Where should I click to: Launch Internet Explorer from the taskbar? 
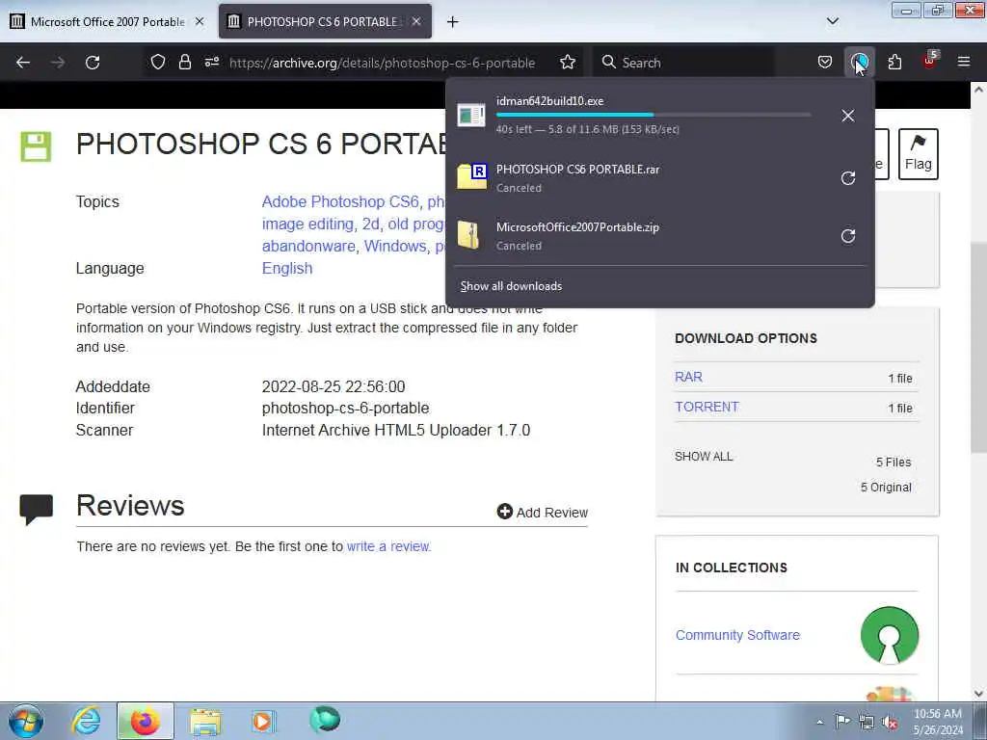click(86, 721)
